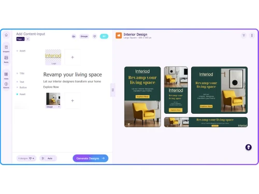This screenshot has width=259, height=194.
Task: Expand the page dropdown next to Page 1
Action: [27, 39]
